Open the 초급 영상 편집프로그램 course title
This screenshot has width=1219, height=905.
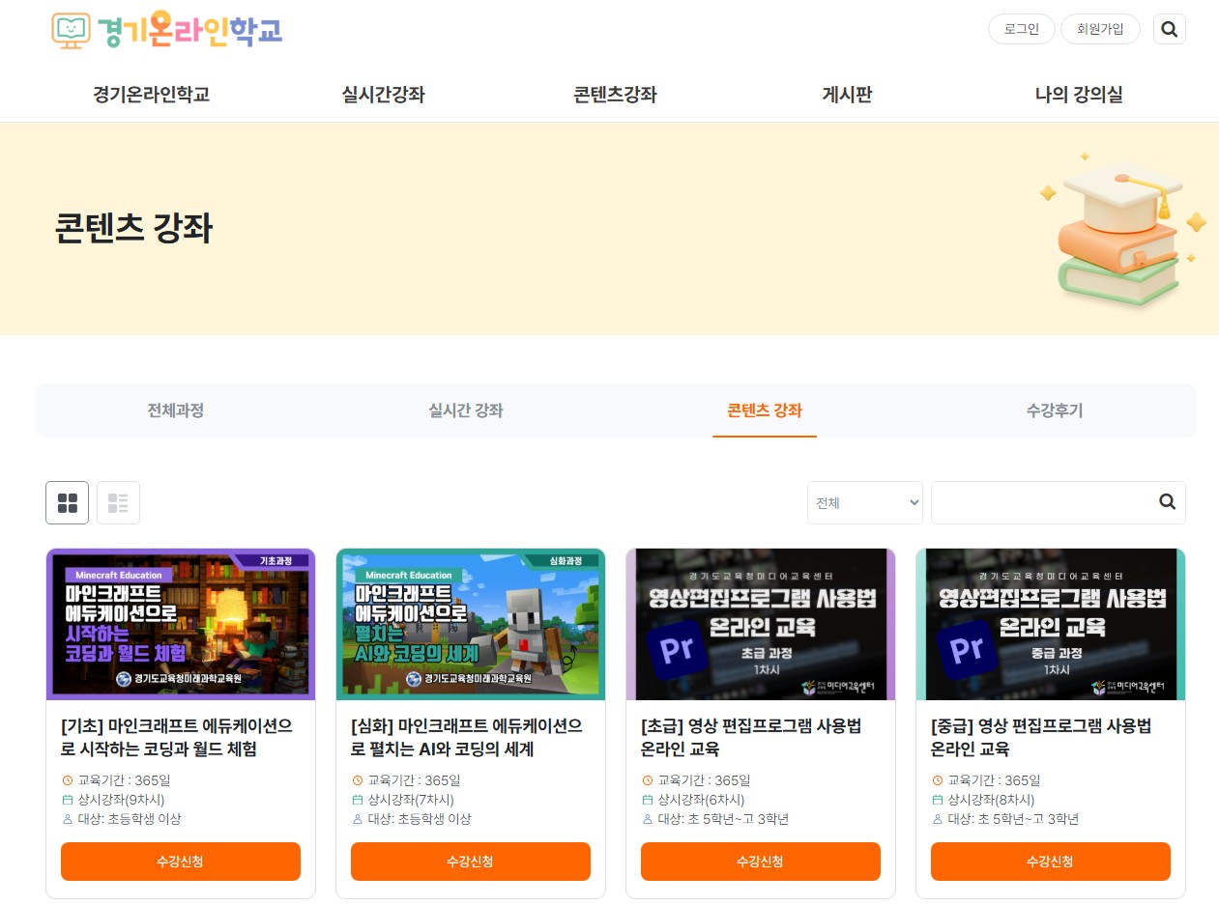tap(750, 737)
